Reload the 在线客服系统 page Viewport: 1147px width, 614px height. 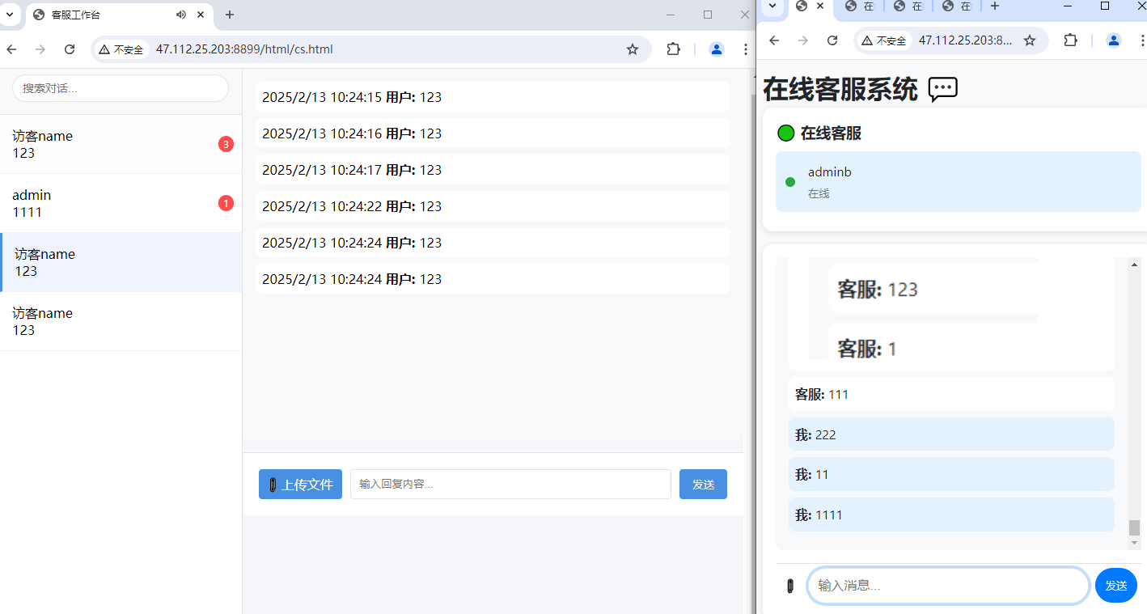(832, 40)
